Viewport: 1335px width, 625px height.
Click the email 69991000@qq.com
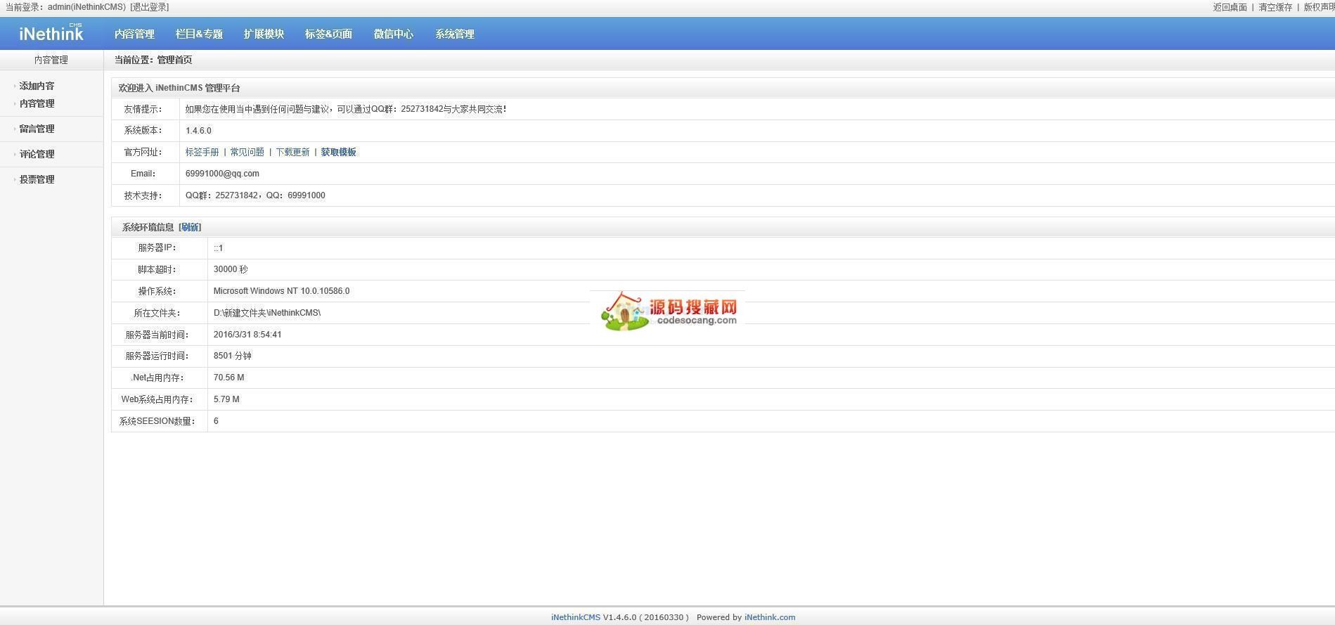tap(222, 174)
